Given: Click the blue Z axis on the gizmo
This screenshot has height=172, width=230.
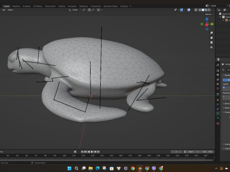Looking at the screenshot, I should pyautogui.click(x=207, y=19).
